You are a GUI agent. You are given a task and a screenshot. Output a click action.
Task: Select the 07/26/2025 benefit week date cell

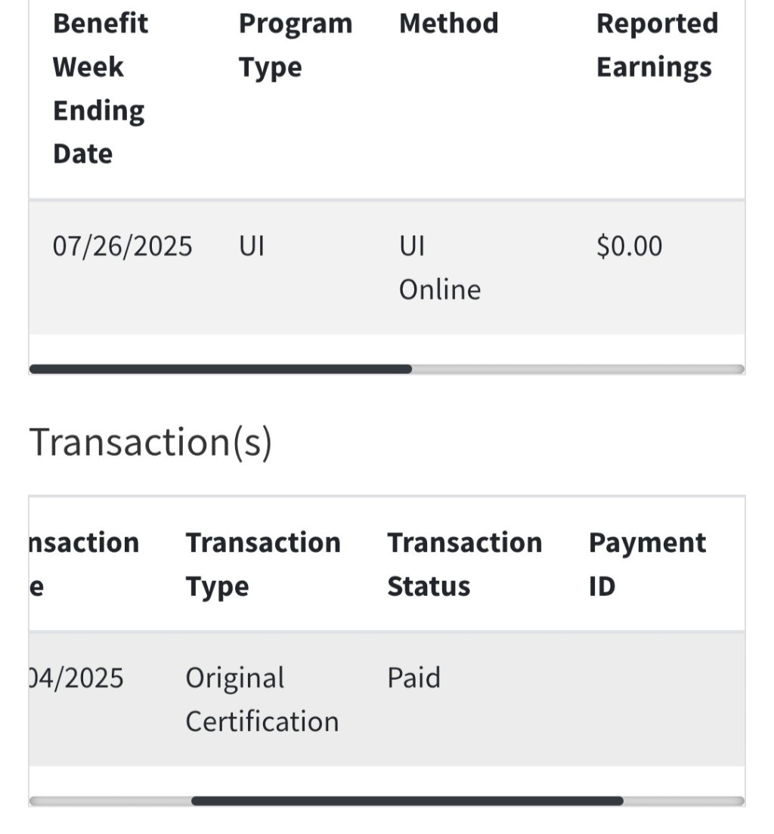click(122, 246)
